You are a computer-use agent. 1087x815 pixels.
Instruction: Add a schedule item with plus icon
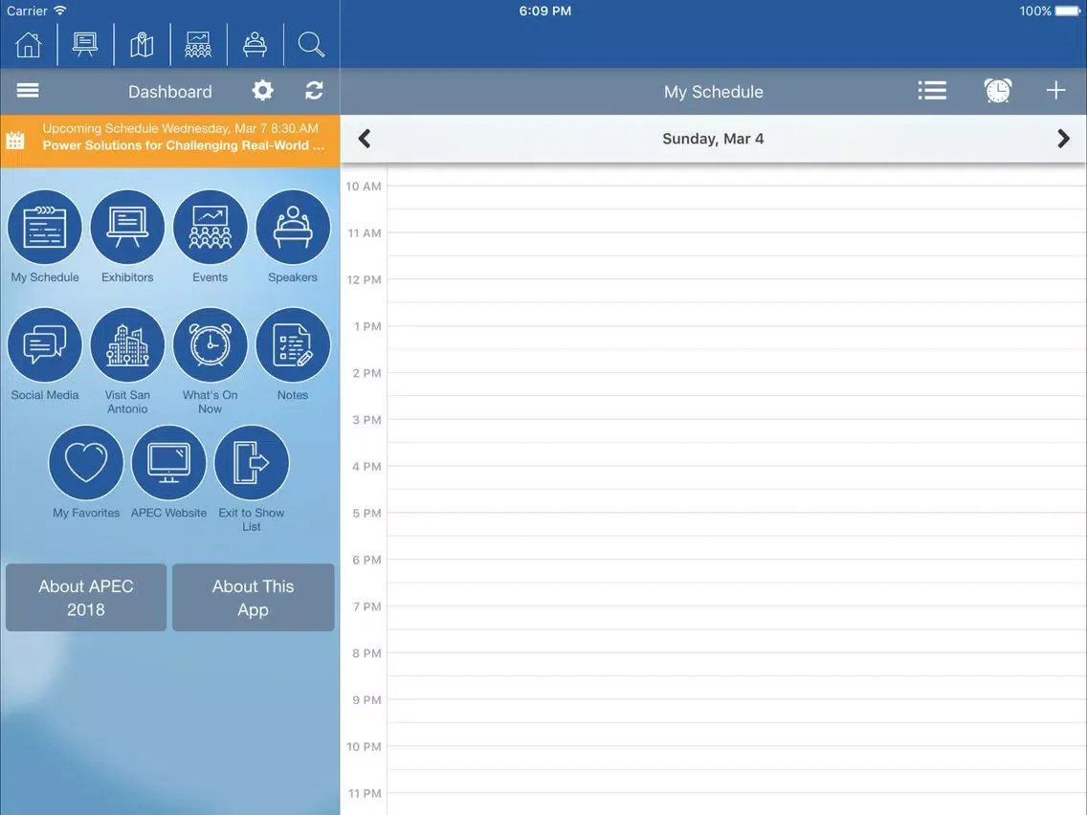(x=1055, y=90)
